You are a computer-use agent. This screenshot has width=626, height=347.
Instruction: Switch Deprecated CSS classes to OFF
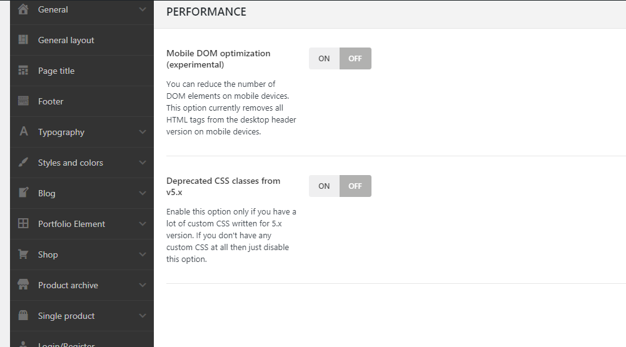355,186
